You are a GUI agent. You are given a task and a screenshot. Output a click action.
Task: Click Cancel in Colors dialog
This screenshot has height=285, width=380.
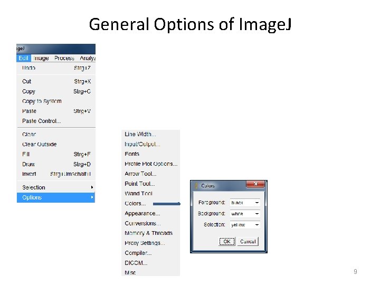click(248, 242)
